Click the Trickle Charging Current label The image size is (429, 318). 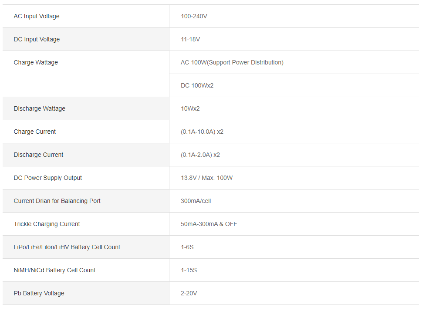click(x=47, y=224)
